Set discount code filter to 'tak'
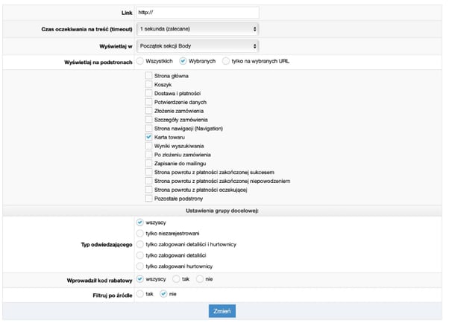The width and height of the screenshot is (449, 323). [x=175, y=280]
